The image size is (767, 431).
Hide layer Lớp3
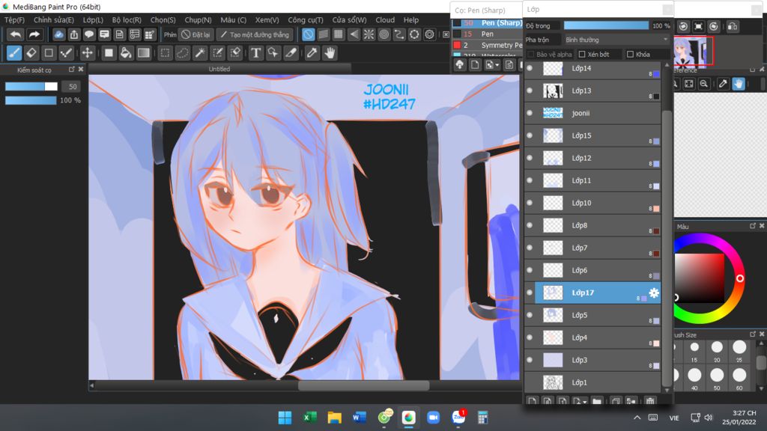click(530, 360)
